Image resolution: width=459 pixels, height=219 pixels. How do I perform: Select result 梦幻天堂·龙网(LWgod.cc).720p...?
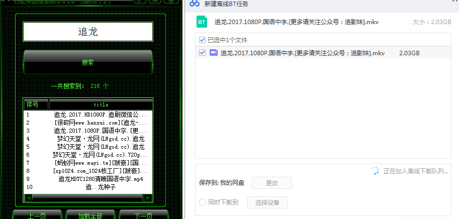click(x=88, y=155)
